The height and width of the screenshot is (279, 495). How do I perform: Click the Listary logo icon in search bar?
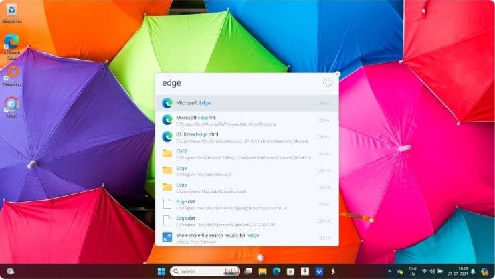pos(328,83)
